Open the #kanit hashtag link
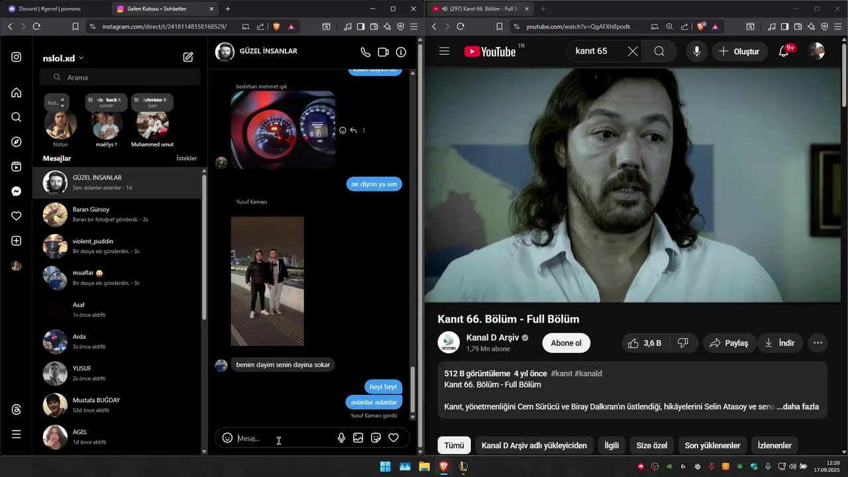 pos(561,374)
